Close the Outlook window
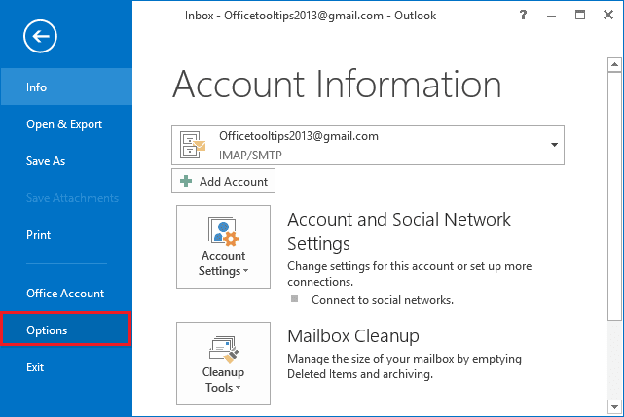Screen dimensions: 624x417 [608, 16]
